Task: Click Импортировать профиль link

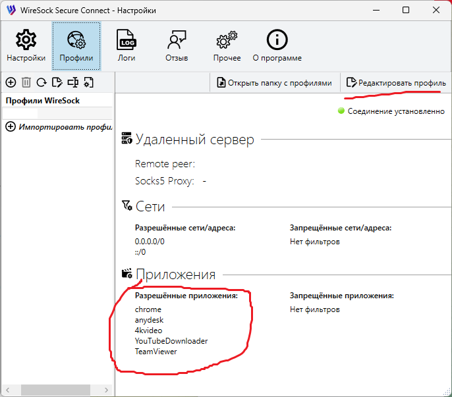Action: (x=59, y=127)
